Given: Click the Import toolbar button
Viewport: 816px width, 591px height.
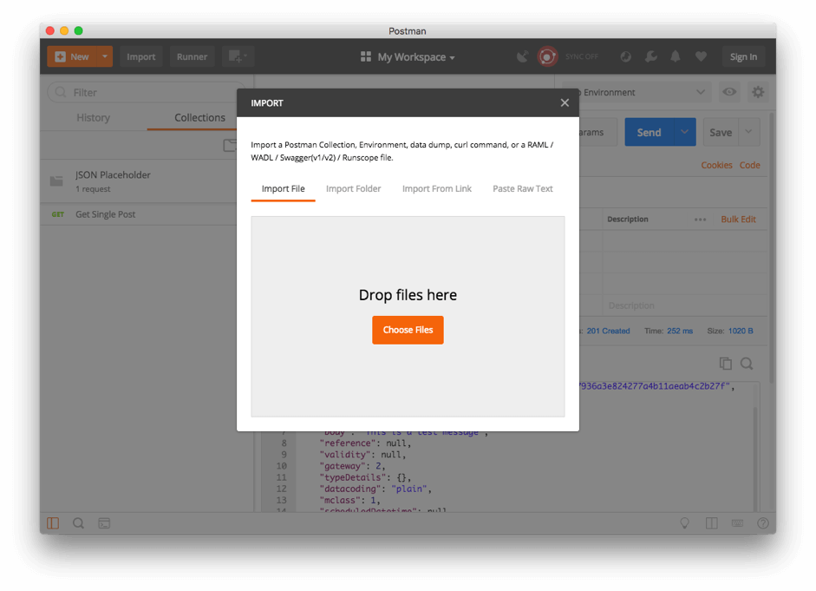Looking at the screenshot, I should coord(141,56).
